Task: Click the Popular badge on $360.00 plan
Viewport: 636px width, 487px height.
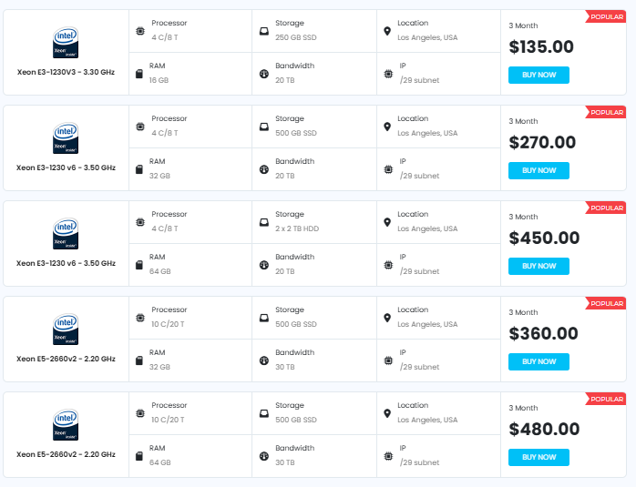Action: click(x=606, y=304)
